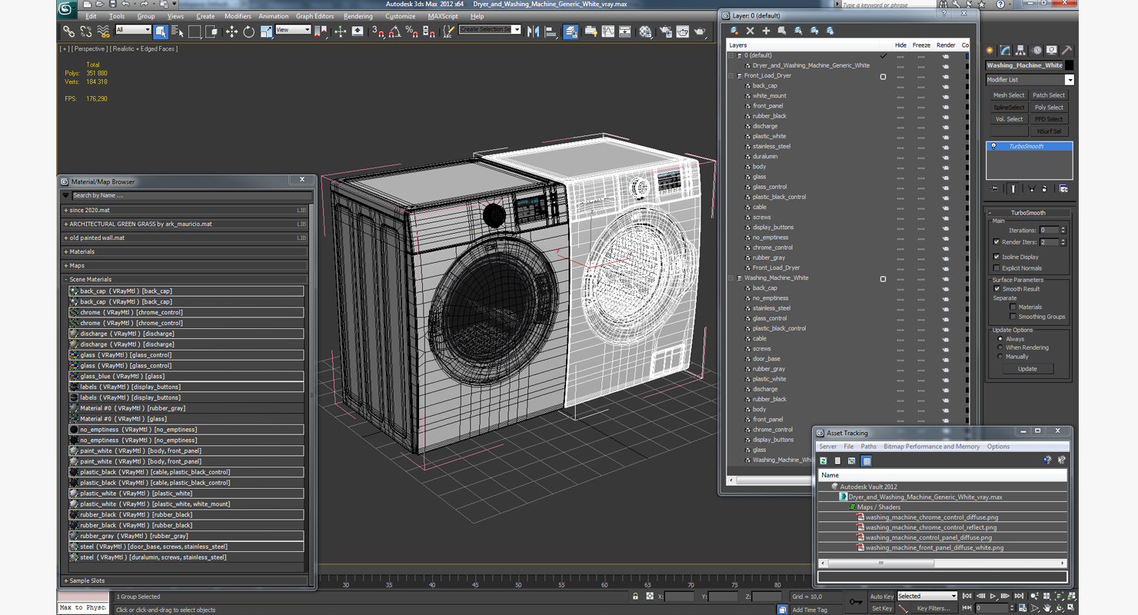Image resolution: width=1138 pixels, height=615 pixels.
Task: Delete highlighted layer with X icon
Action: coord(750,31)
